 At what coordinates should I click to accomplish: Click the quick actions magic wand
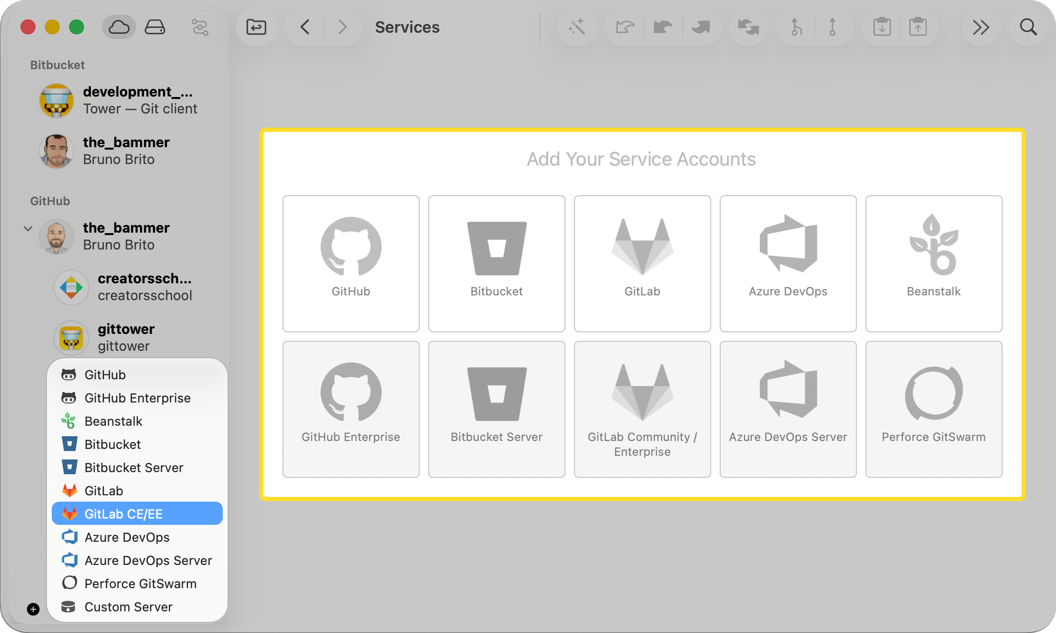(x=577, y=27)
